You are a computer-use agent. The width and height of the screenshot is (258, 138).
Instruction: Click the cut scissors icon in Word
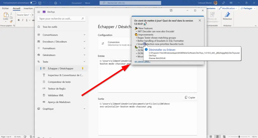[11, 14]
